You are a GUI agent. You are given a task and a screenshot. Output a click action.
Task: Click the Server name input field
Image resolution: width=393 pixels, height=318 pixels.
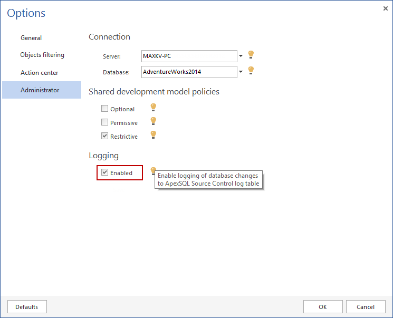[189, 56]
